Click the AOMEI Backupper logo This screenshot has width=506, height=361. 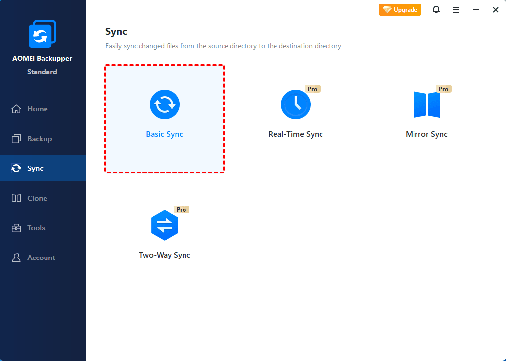click(x=43, y=33)
